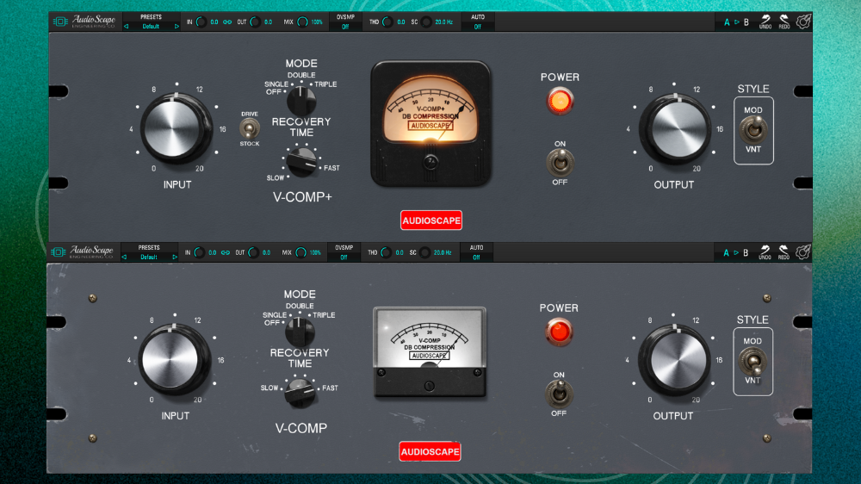Flip the ON/OFF power switch on V-COMP+

click(560, 163)
